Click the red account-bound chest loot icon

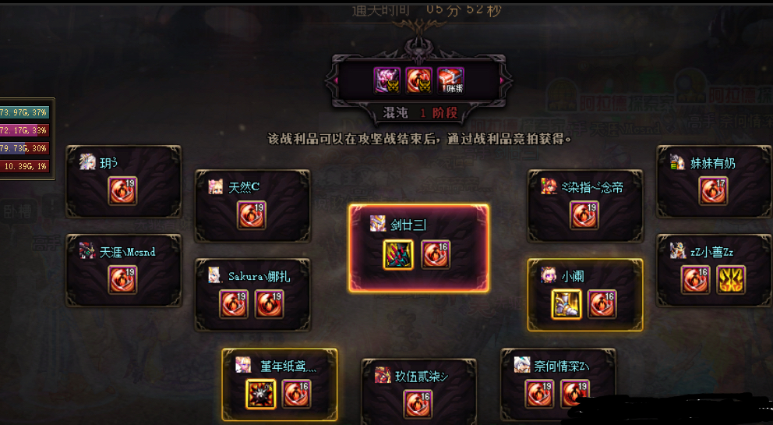tap(450, 80)
